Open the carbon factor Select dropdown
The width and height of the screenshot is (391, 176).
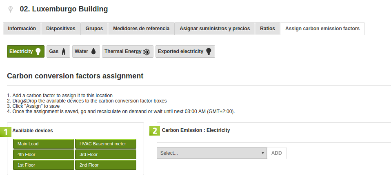212,153
